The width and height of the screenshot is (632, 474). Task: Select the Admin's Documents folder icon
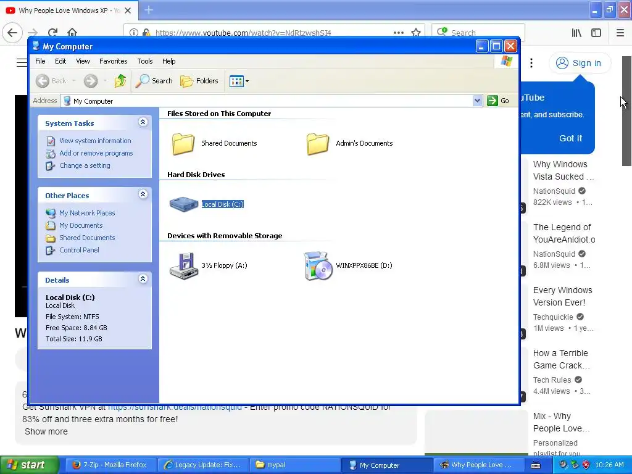tap(318, 143)
